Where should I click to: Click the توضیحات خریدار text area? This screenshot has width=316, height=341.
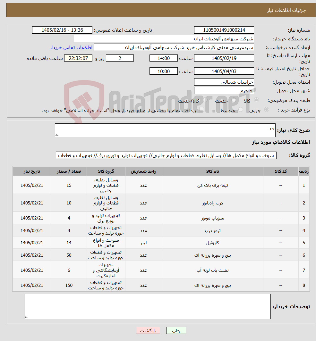tap(147, 306)
